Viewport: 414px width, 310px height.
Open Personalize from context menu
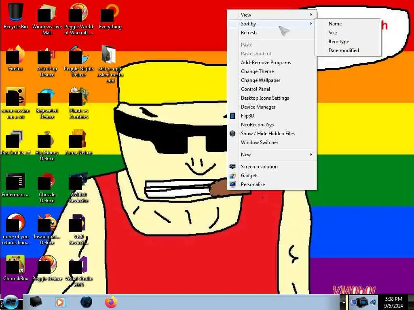(x=272, y=184)
